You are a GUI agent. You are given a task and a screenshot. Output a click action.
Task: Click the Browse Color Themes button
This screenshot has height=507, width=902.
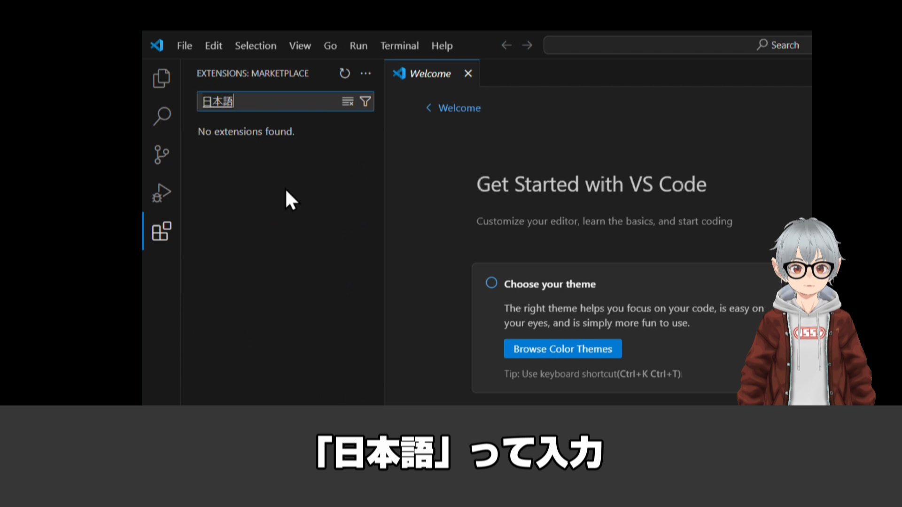point(562,348)
